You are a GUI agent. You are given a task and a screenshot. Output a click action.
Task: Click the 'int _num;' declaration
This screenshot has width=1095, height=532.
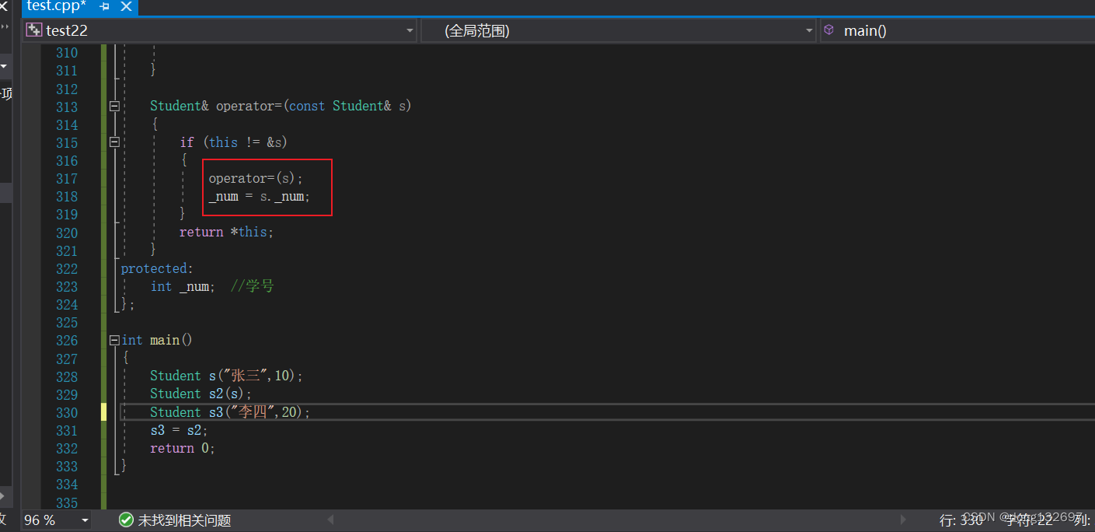click(183, 286)
